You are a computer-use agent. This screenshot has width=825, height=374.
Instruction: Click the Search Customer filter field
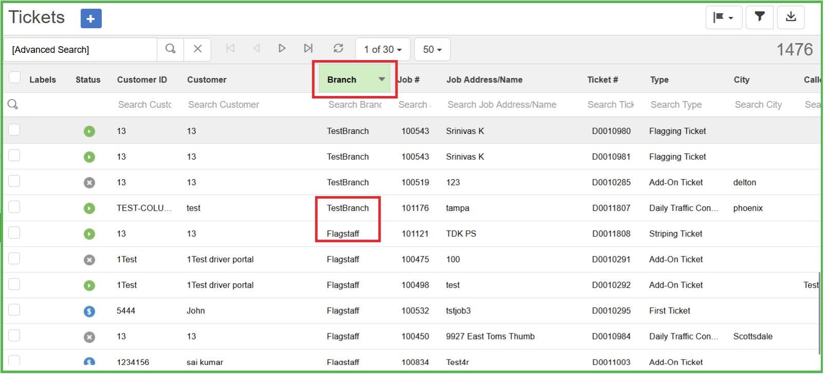pyautogui.click(x=224, y=105)
